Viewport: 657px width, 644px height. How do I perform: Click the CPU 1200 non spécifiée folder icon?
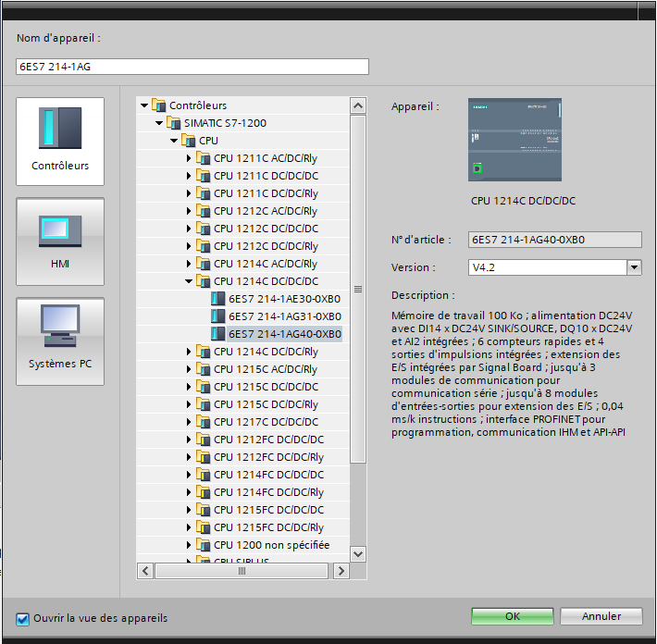(x=204, y=545)
